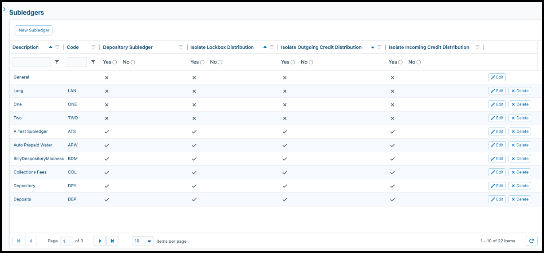Sort by Isolate Lockbox Distribution header

[x=222, y=47]
